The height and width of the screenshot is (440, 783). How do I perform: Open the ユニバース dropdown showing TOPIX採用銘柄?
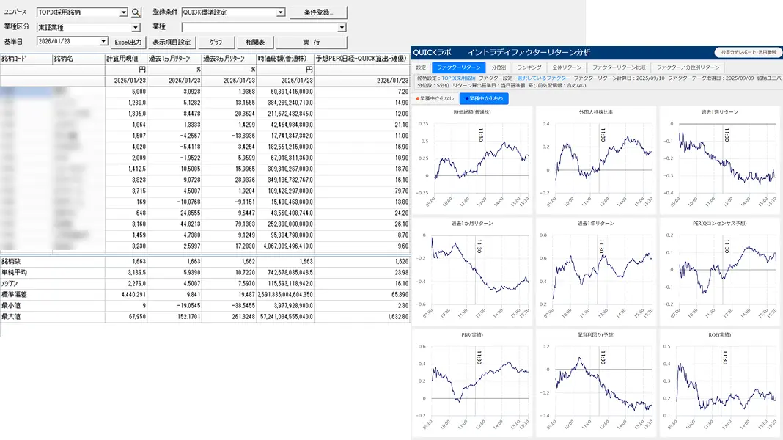[x=123, y=12]
